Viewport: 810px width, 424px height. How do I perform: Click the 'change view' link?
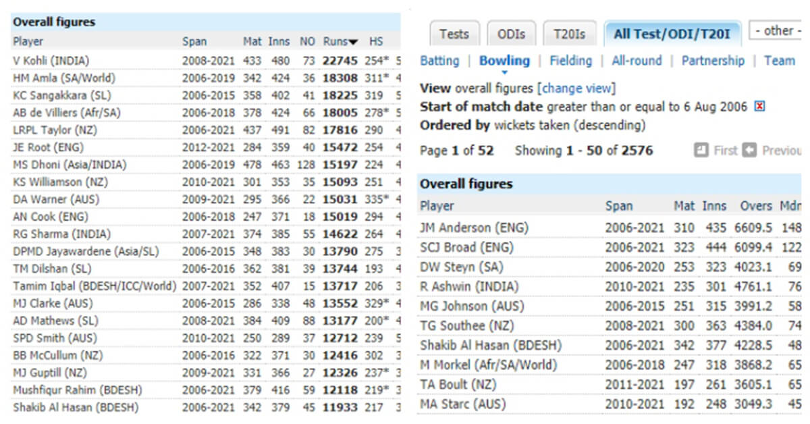(576, 88)
